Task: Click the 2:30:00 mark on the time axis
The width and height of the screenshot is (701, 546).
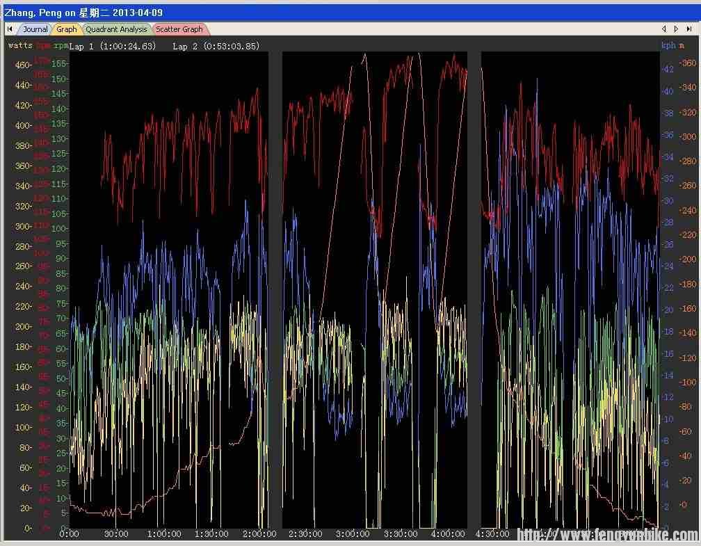Action: pyautogui.click(x=305, y=534)
